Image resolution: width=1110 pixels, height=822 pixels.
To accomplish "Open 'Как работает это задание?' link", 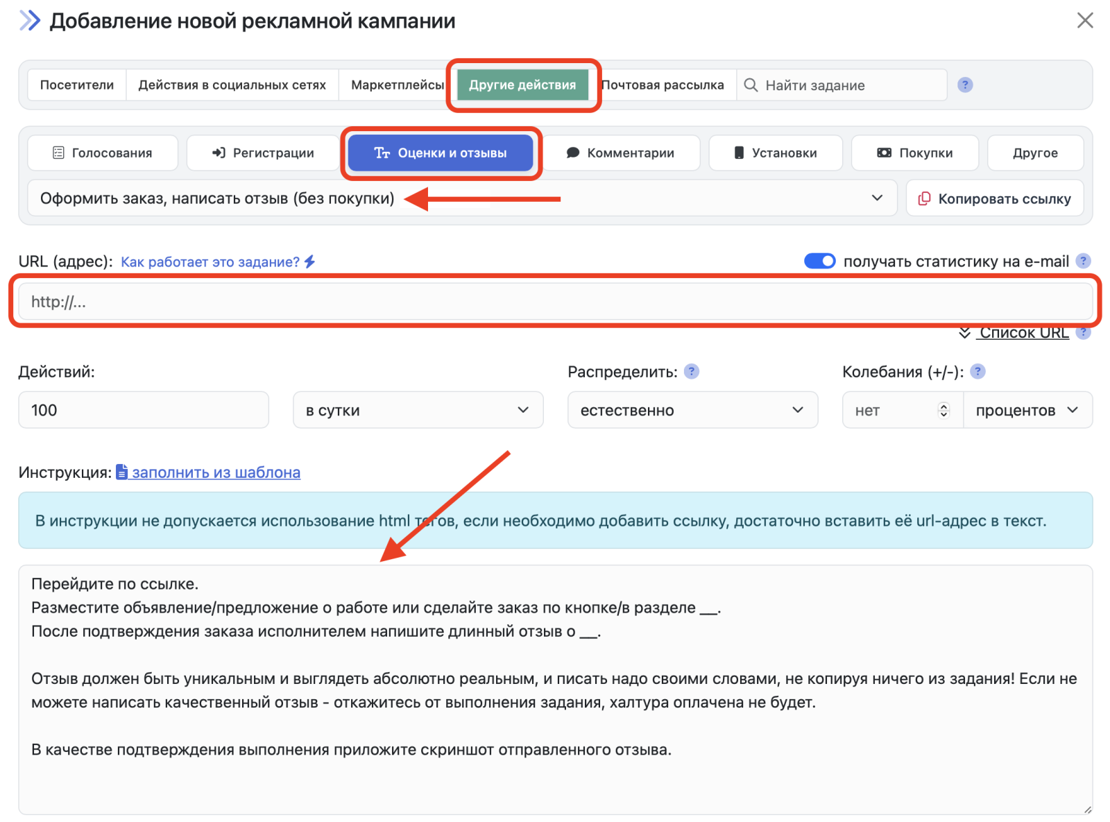I will click(x=210, y=262).
